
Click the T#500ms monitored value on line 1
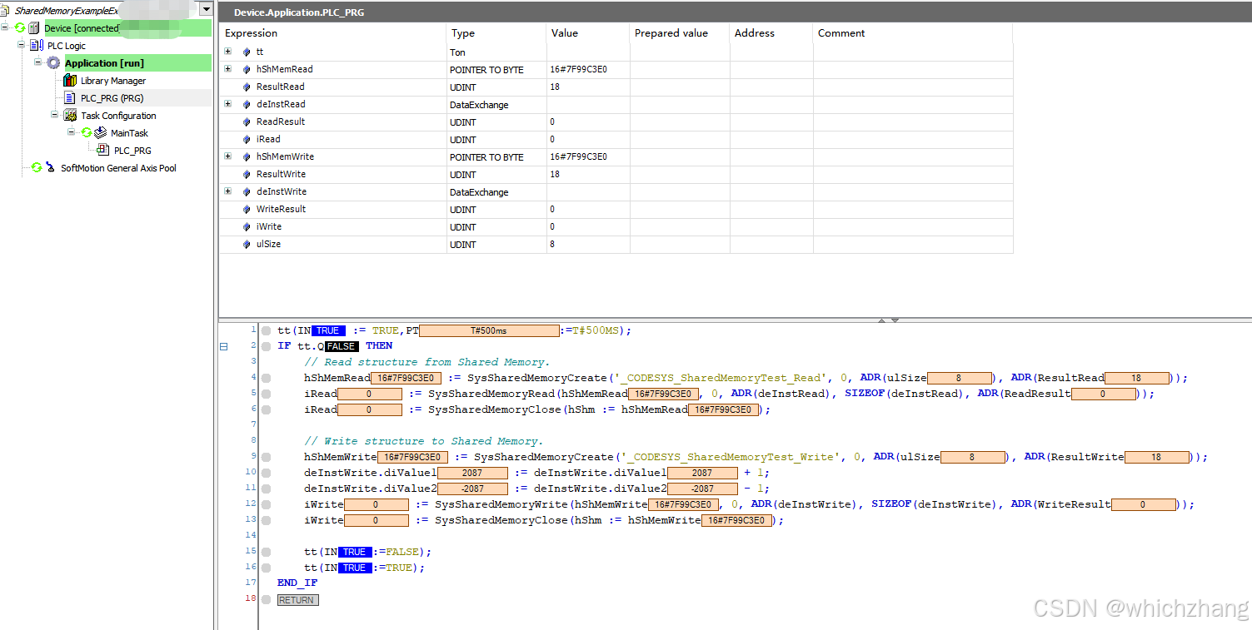tap(488, 330)
